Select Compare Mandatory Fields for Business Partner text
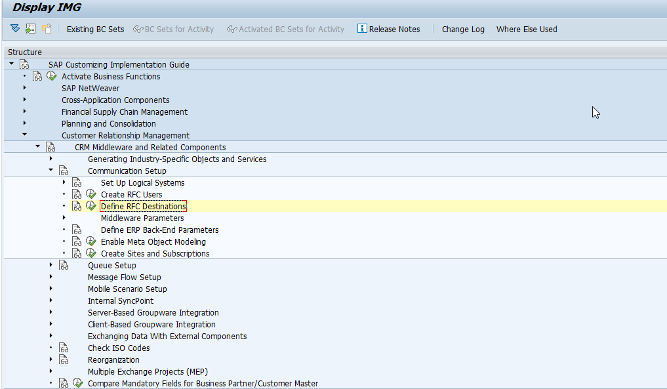This screenshot has width=667, height=389. (x=203, y=384)
